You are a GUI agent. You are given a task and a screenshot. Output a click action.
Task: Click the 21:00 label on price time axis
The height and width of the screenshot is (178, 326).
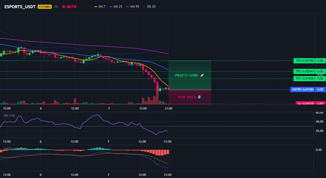[169, 108]
